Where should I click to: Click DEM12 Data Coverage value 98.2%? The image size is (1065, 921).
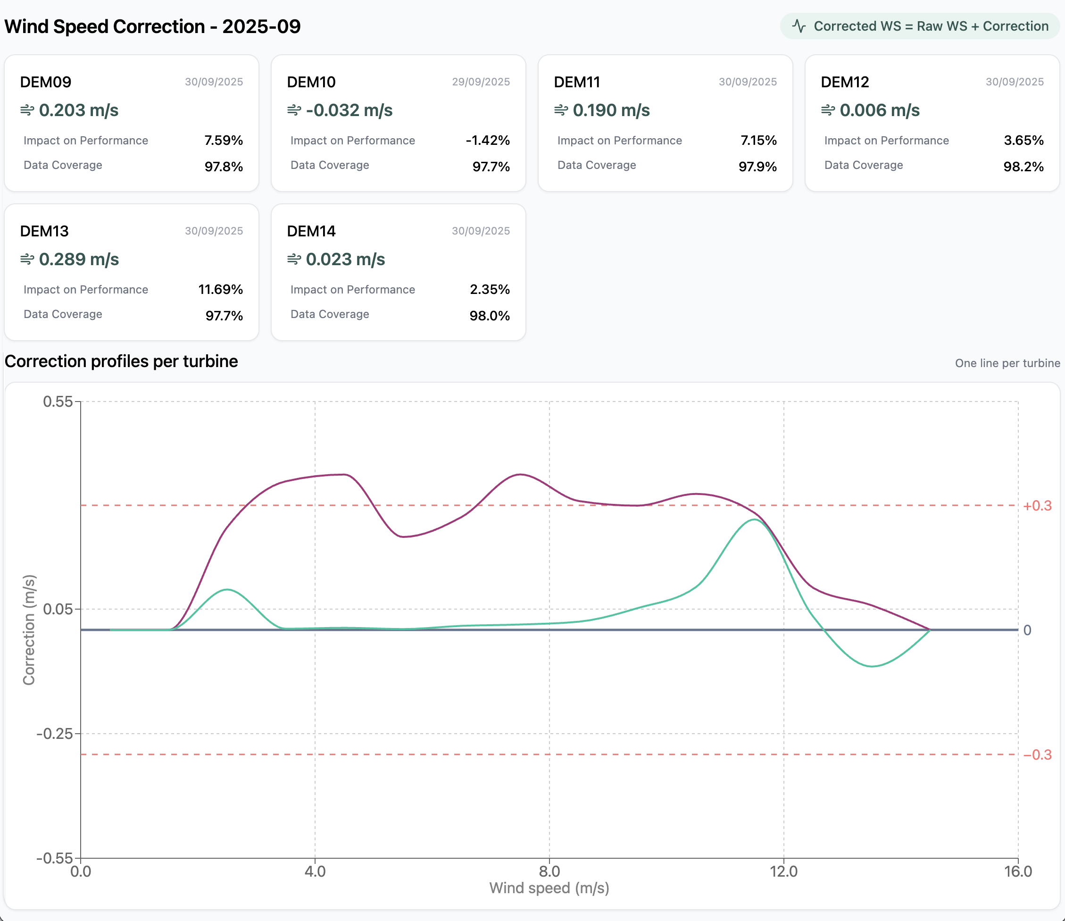(x=1023, y=167)
